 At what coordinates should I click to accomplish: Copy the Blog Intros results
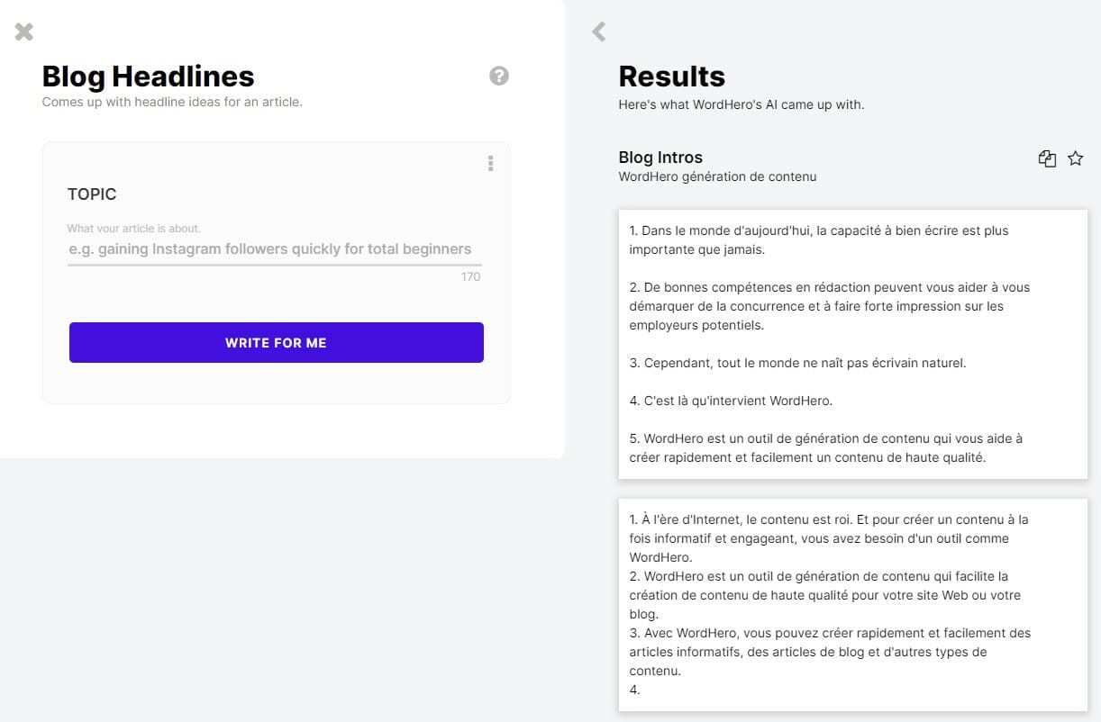[x=1047, y=158]
